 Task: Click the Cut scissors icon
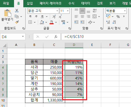tap(17, 11)
